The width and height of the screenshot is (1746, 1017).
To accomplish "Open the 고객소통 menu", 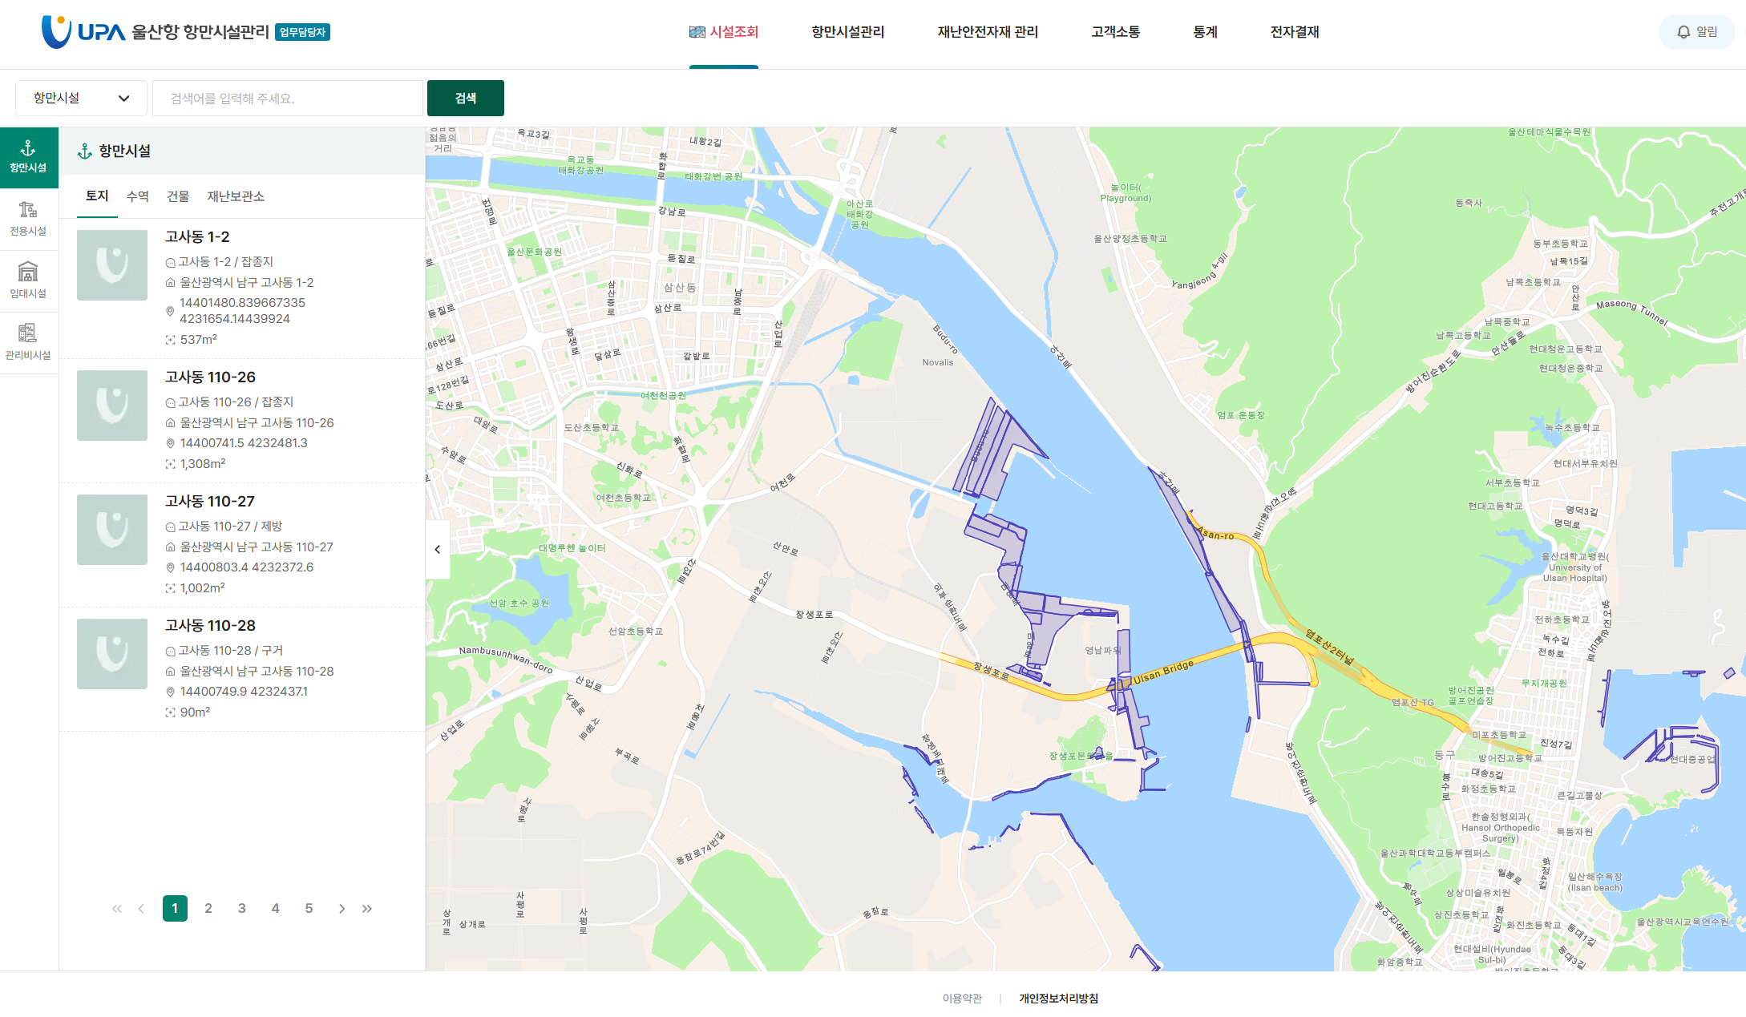I will click(x=1115, y=32).
